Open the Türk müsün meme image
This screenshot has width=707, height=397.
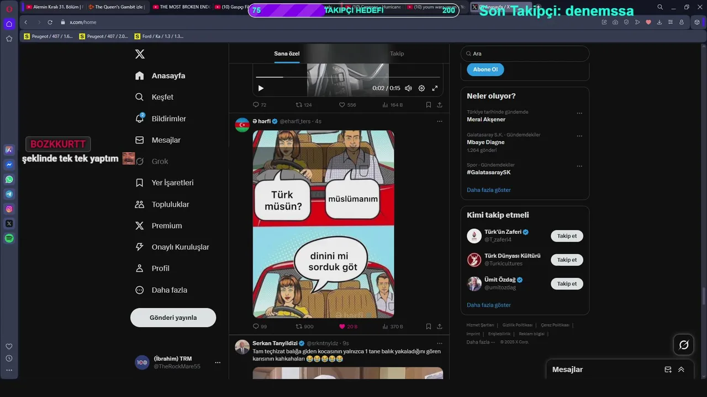pyautogui.click(x=323, y=224)
